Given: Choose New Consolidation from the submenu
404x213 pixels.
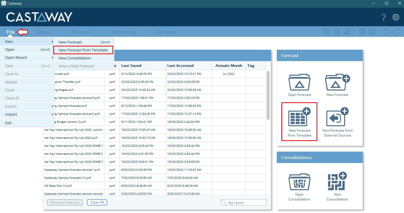Looking at the screenshot, I should point(75,58).
